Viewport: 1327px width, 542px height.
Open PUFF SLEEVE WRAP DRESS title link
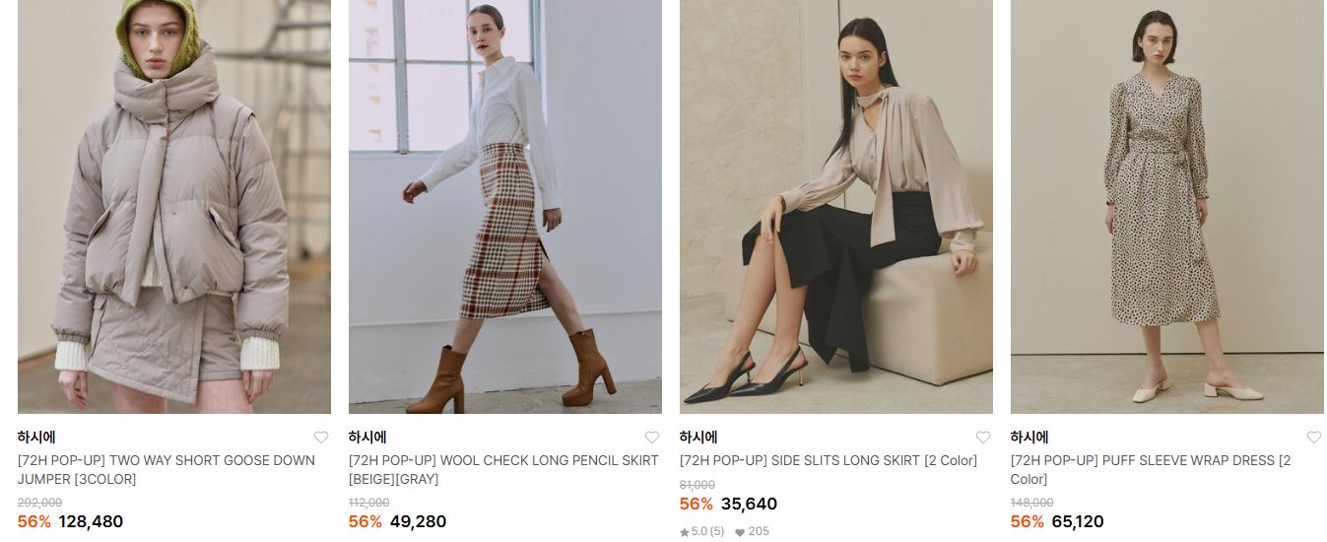tap(1151, 470)
